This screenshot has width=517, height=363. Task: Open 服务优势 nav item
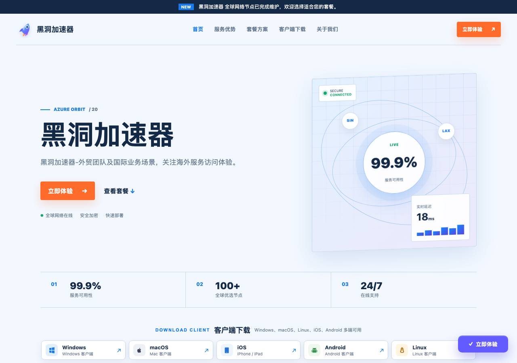225,29
